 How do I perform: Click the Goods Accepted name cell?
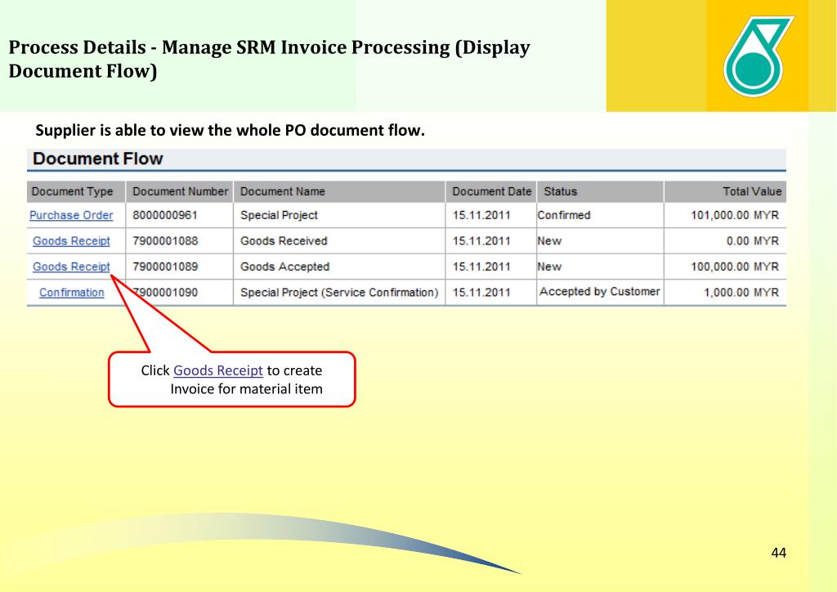[284, 267]
